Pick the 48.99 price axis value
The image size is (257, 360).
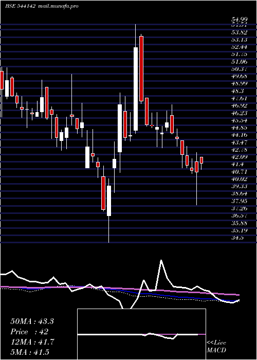click(x=239, y=84)
